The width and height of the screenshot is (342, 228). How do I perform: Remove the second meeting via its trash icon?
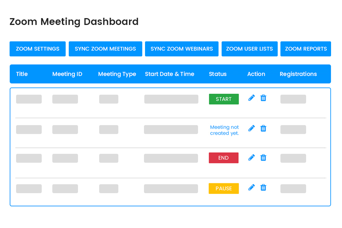(x=263, y=128)
